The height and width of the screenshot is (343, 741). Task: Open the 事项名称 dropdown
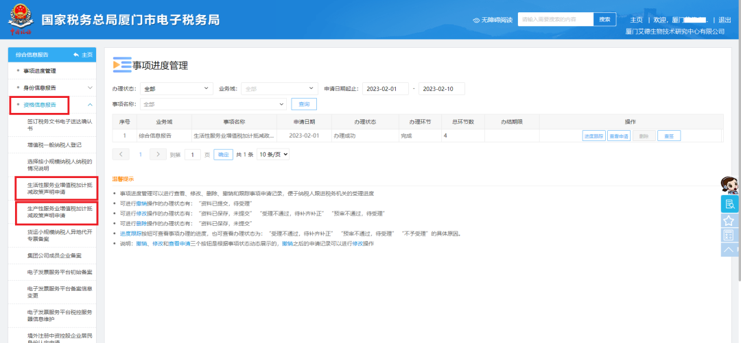(x=213, y=104)
